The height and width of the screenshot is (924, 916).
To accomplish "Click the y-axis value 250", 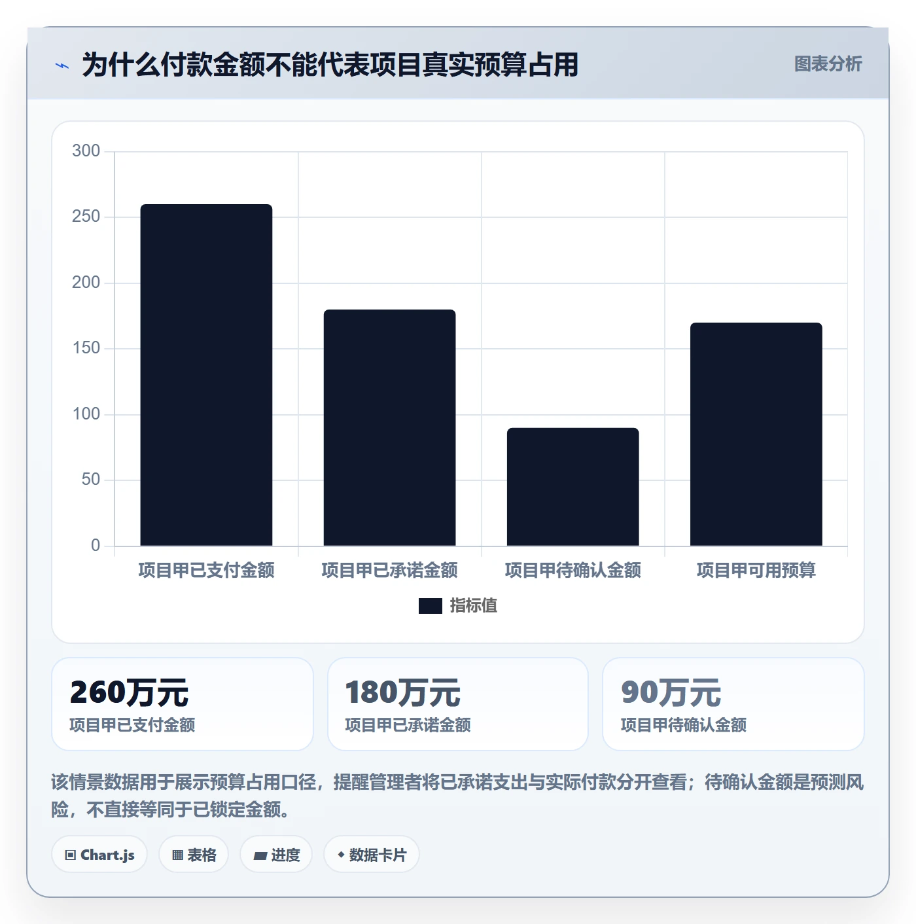I will point(86,217).
